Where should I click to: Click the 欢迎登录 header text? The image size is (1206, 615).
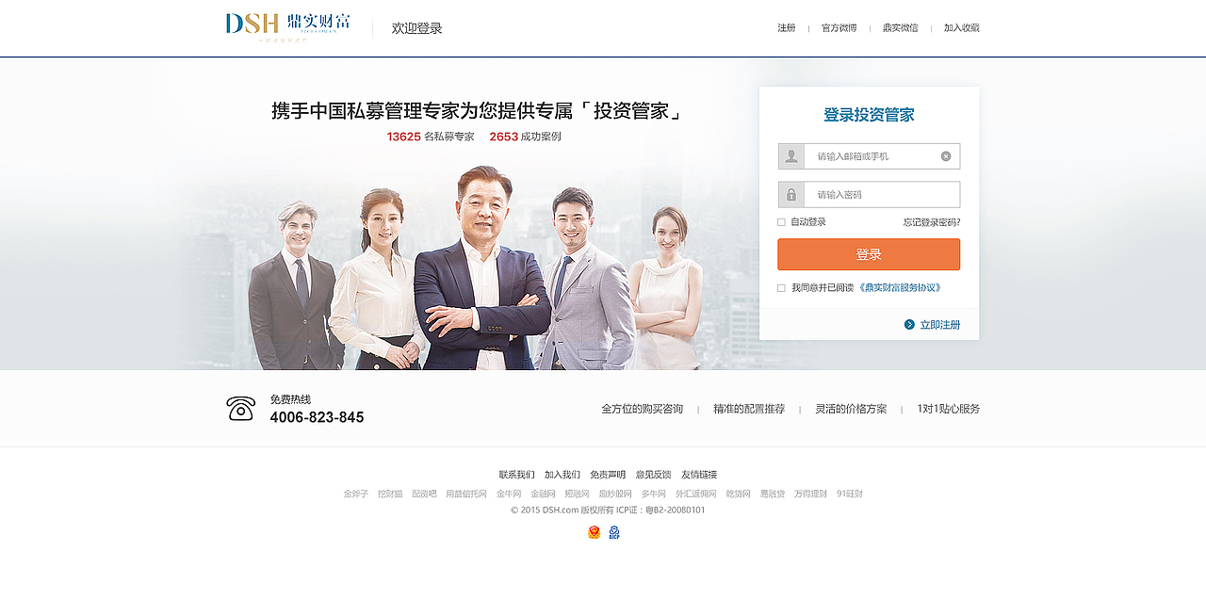(x=417, y=28)
